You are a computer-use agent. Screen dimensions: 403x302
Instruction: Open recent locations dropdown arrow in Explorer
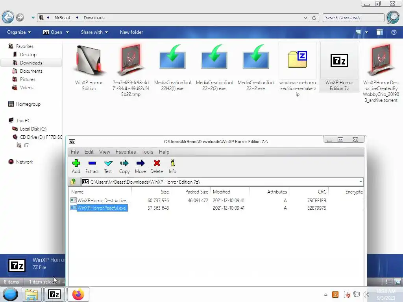coord(33,17)
